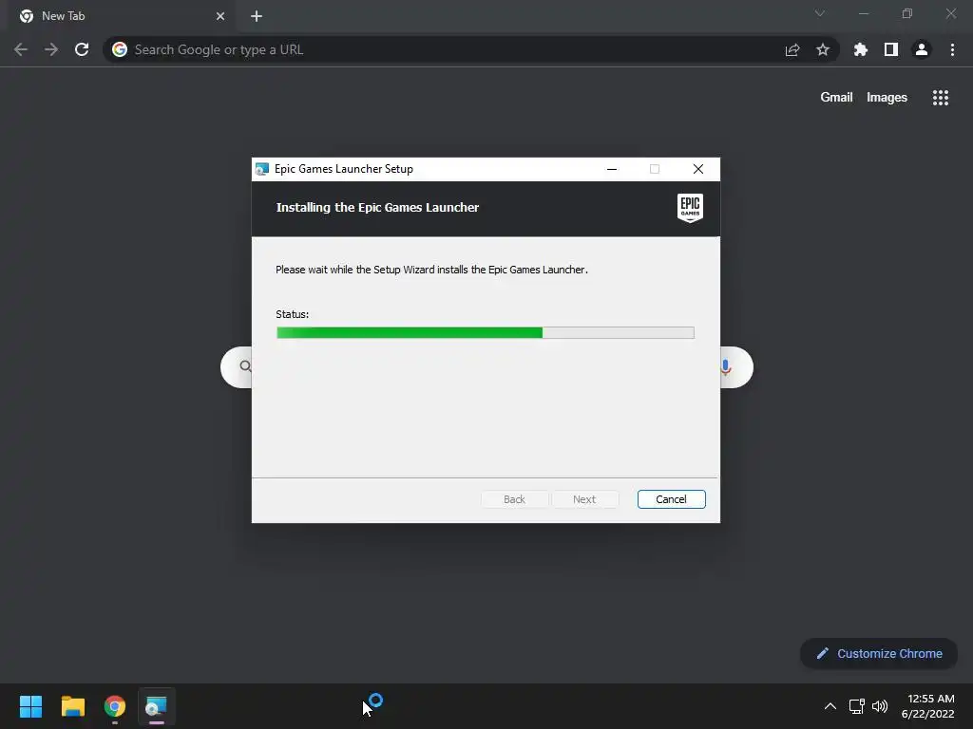Open the Google apps grid
This screenshot has height=729, width=973.
coord(940,98)
